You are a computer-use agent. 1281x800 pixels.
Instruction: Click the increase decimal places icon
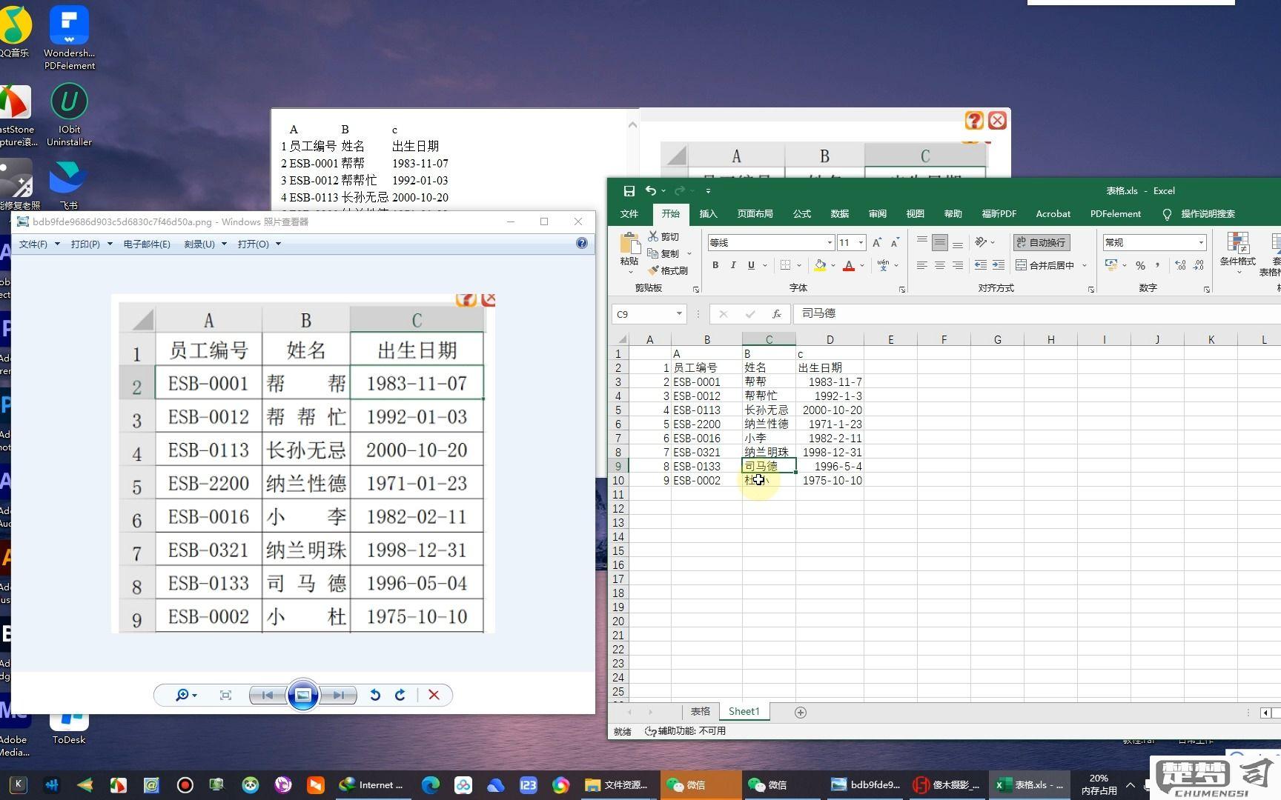point(1180,265)
